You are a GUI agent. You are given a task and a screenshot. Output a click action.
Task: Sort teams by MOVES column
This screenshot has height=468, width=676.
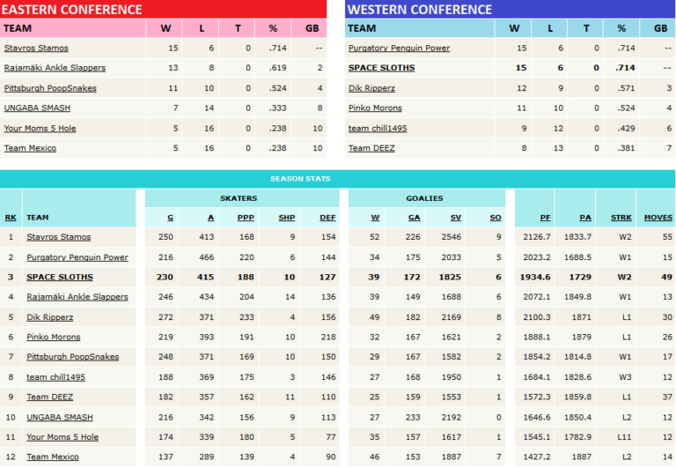coord(658,218)
